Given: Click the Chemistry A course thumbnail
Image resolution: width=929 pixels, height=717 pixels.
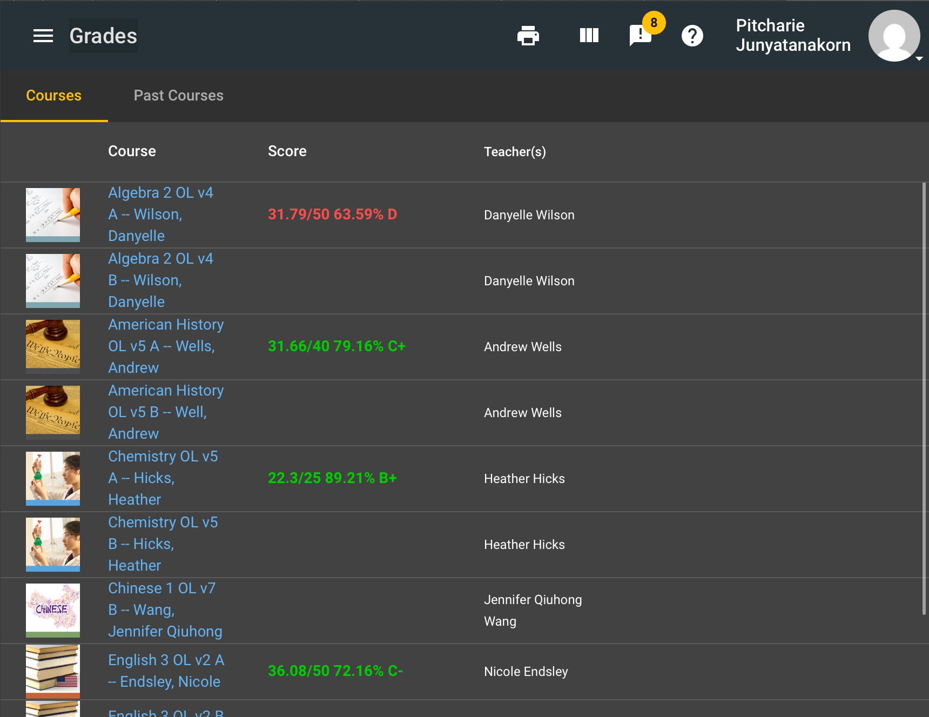Looking at the screenshot, I should pyautogui.click(x=53, y=479).
